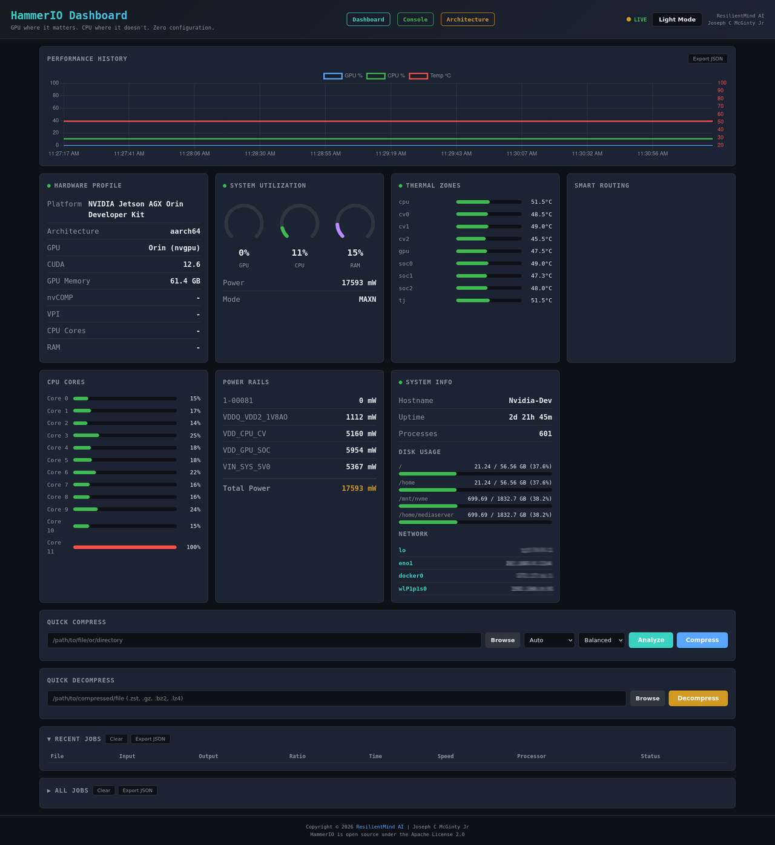
Task: Click the Decompress button
Action: point(697,698)
